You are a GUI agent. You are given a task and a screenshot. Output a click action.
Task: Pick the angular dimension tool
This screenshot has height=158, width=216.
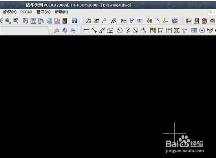tap(143, 30)
